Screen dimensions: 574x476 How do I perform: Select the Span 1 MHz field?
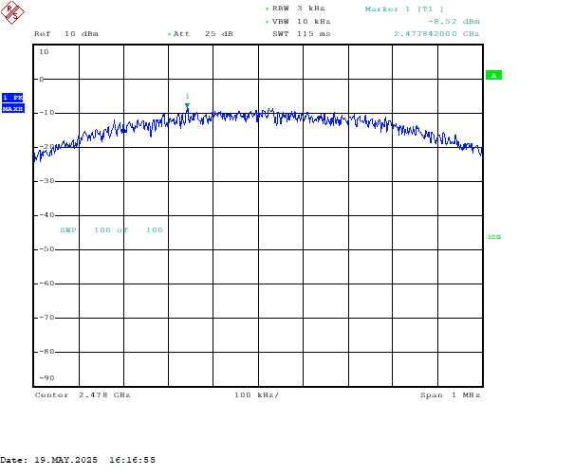click(x=450, y=394)
